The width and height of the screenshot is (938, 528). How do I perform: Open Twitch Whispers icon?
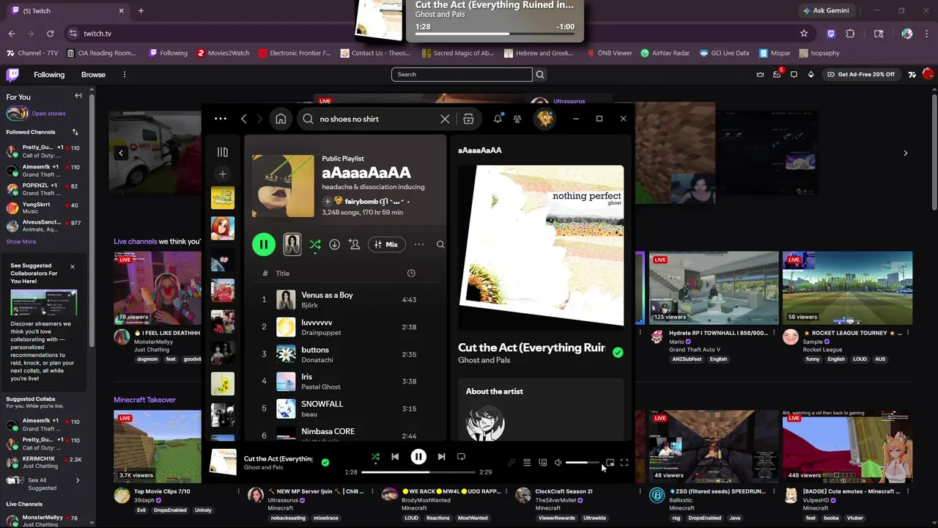click(x=794, y=74)
